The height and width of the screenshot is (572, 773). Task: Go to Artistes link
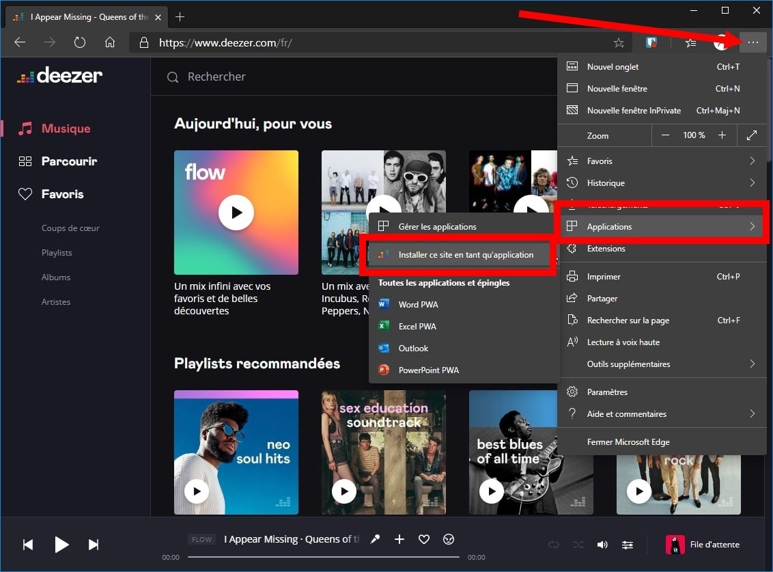click(56, 302)
